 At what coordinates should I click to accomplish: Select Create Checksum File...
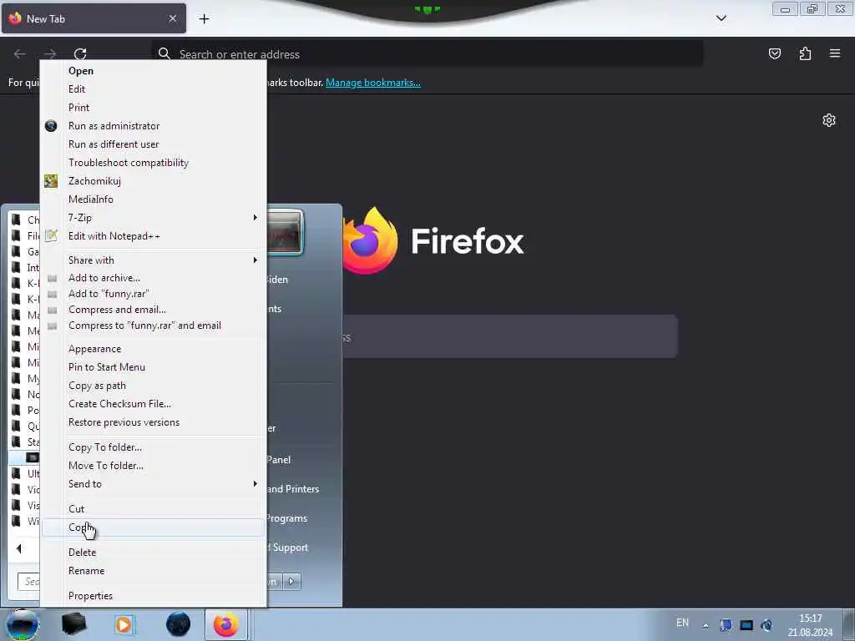[154, 404]
